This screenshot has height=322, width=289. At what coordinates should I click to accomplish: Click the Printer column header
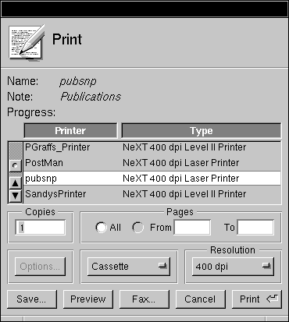click(70, 130)
